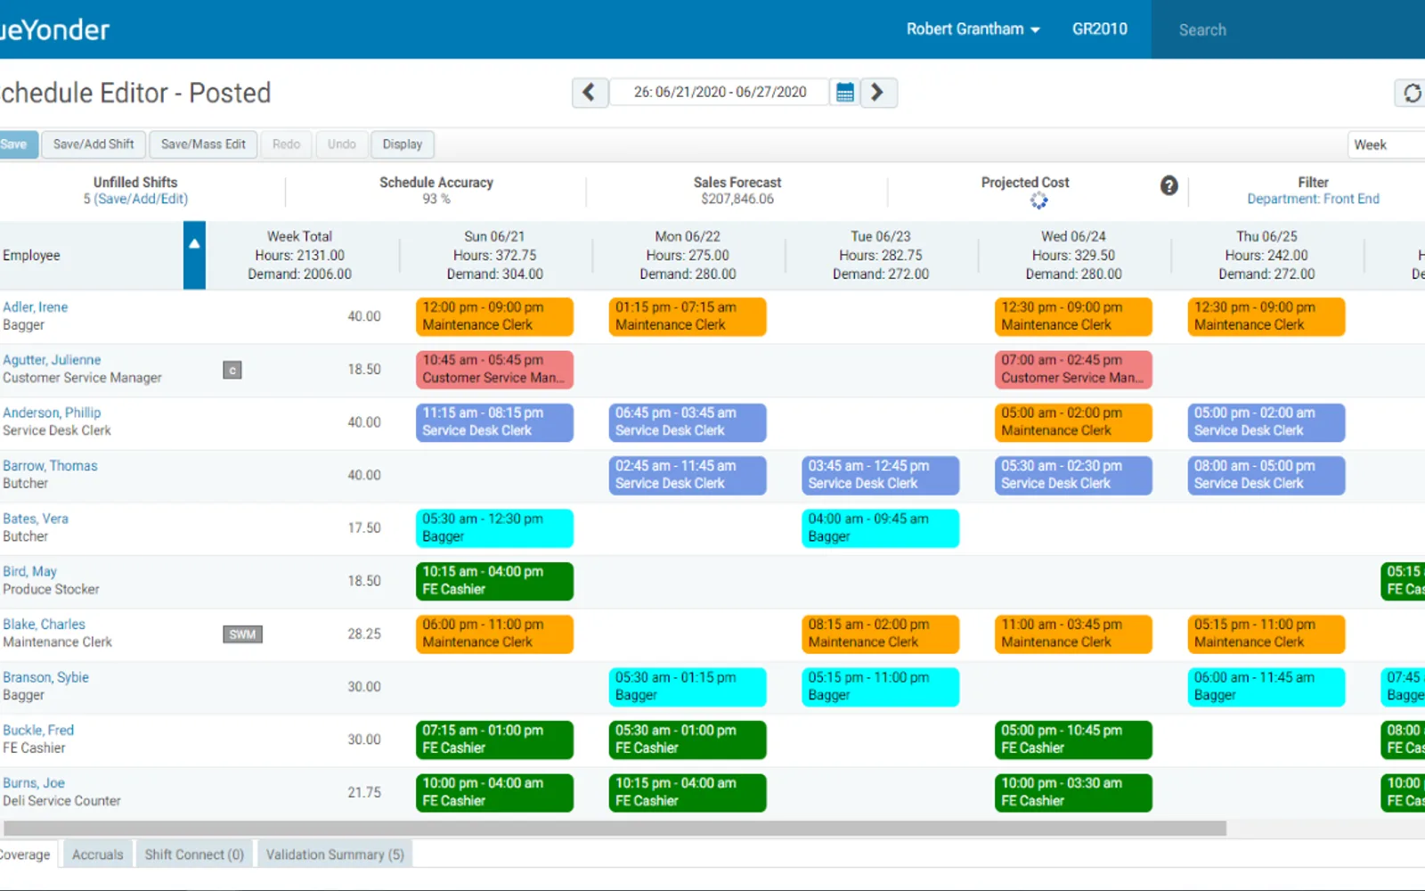The width and height of the screenshot is (1425, 891).
Task: Open employee Blake, Charles
Action: pos(44,625)
